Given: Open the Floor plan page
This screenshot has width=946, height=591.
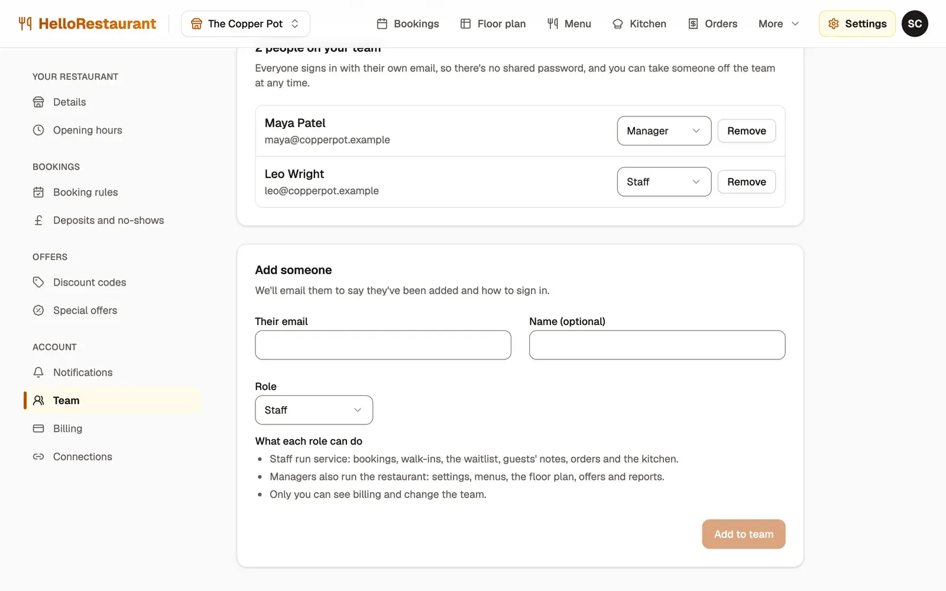Looking at the screenshot, I should 493,24.
